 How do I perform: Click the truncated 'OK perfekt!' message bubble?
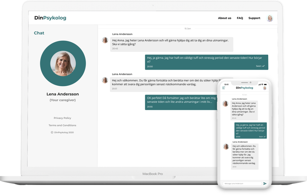181,102
